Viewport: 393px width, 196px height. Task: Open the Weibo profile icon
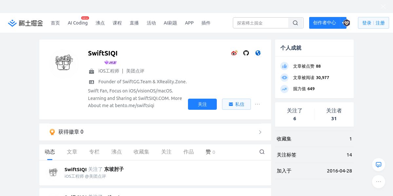[234, 53]
